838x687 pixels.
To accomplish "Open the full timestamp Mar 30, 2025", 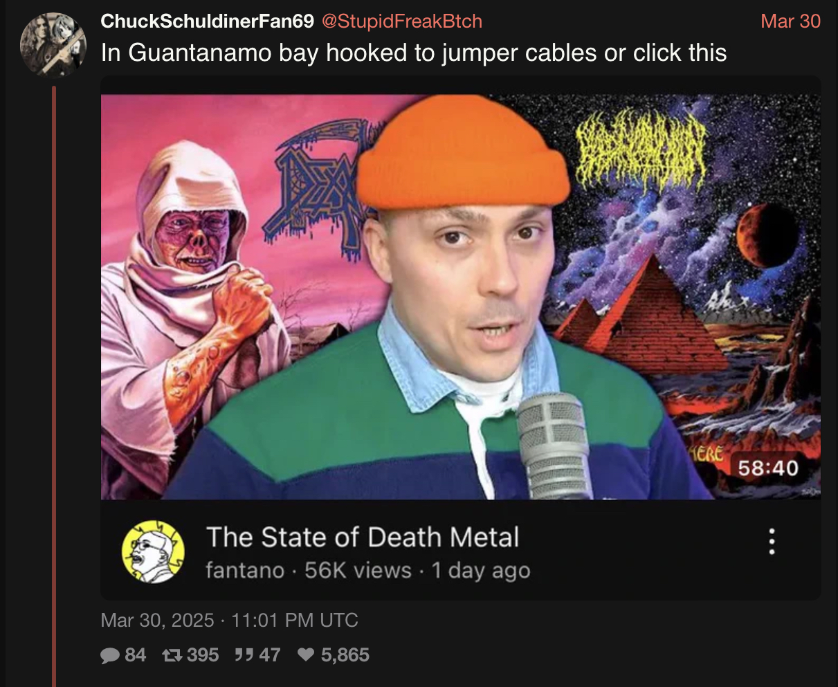I will click(x=229, y=619).
